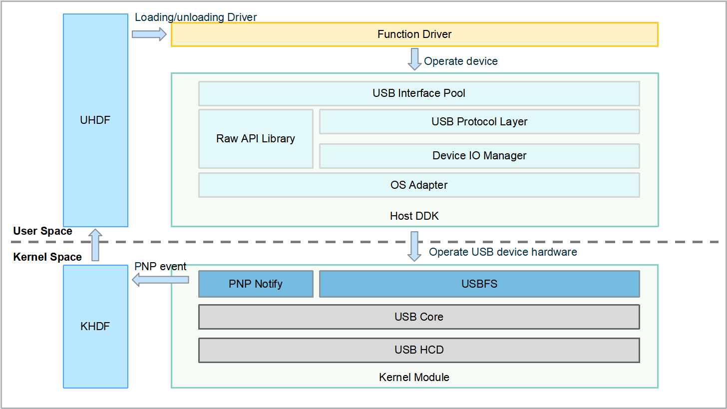
Task: Click the USB Interface Pool box
Action: click(419, 93)
